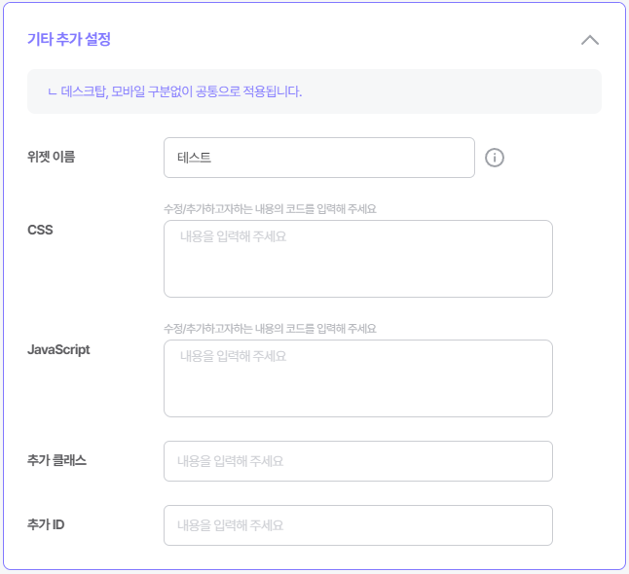
Task: Click the 기타 추가 설정 section title
Action: 69,39
